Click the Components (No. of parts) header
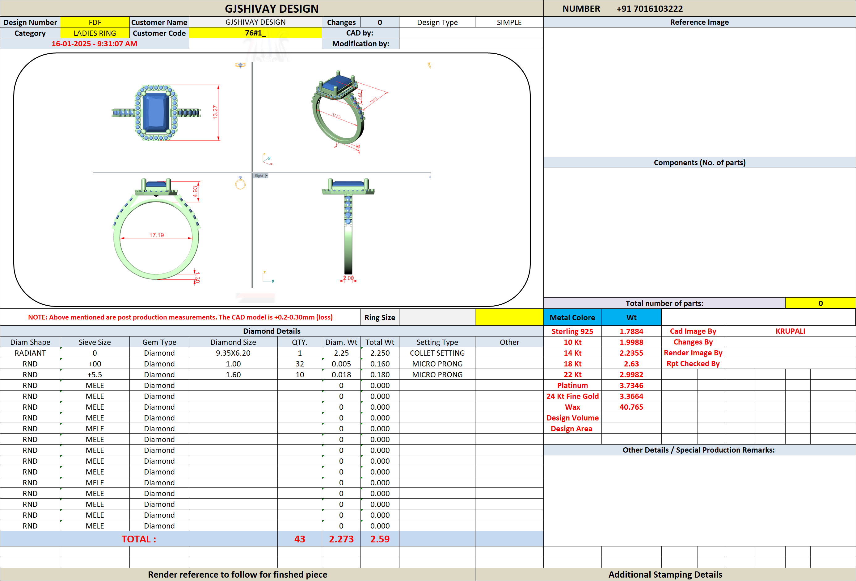This screenshot has width=856, height=581. click(x=699, y=163)
